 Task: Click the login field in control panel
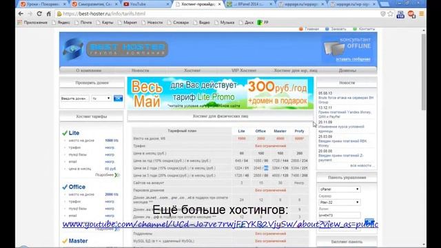coord(340,215)
